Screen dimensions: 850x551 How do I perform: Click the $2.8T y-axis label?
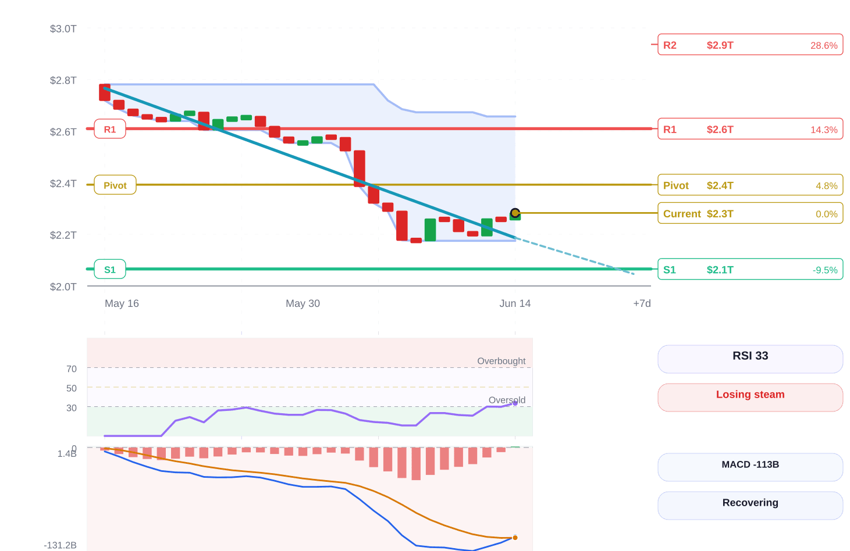click(x=63, y=80)
